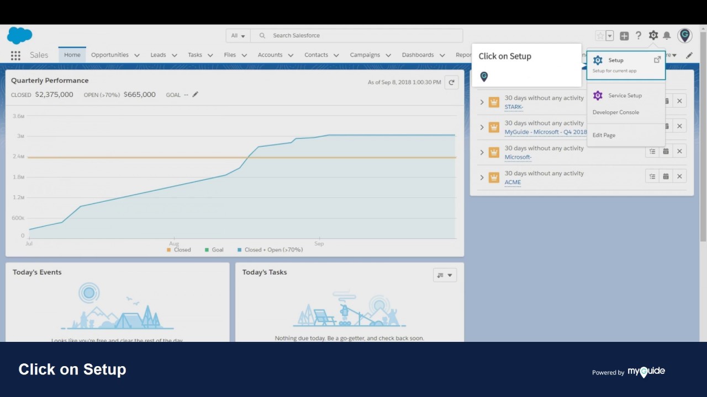Click the favorites star icon
The image size is (707, 397).
(x=600, y=36)
